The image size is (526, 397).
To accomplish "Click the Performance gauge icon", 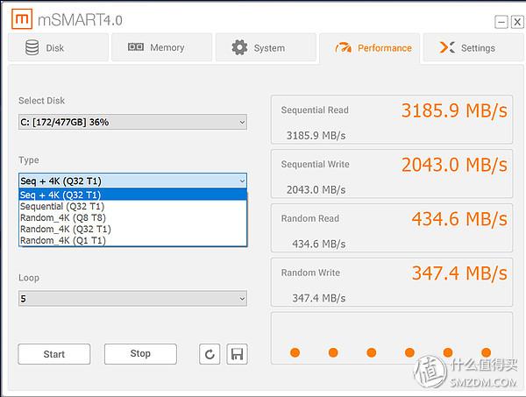I will [343, 47].
